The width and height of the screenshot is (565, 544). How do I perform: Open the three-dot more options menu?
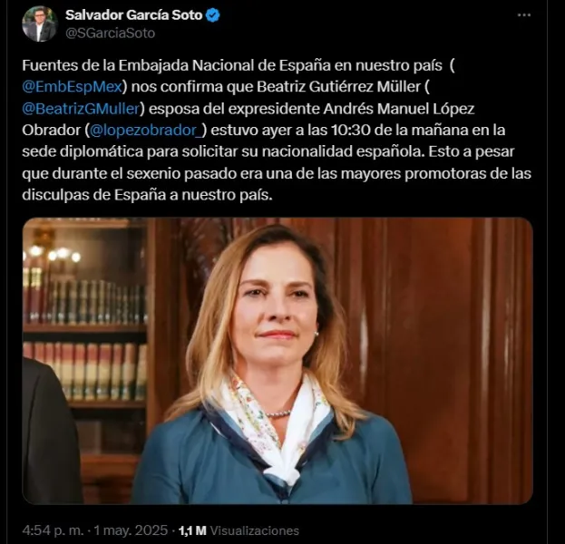(x=524, y=15)
